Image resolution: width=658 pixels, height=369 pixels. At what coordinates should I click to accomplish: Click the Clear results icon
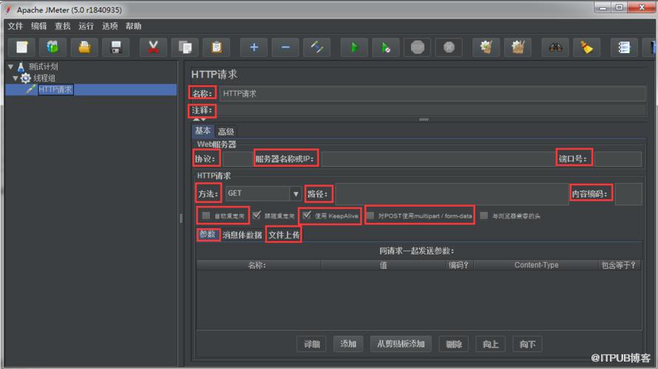coord(486,47)
